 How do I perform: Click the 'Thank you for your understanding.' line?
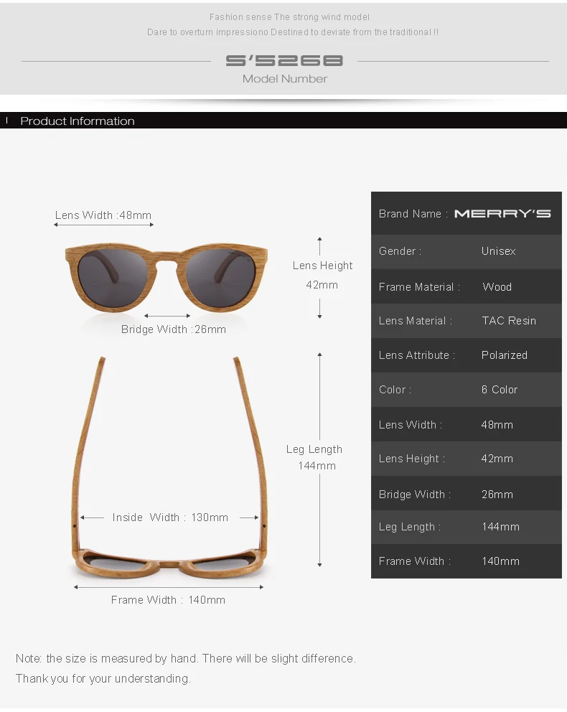coord(103,678)
